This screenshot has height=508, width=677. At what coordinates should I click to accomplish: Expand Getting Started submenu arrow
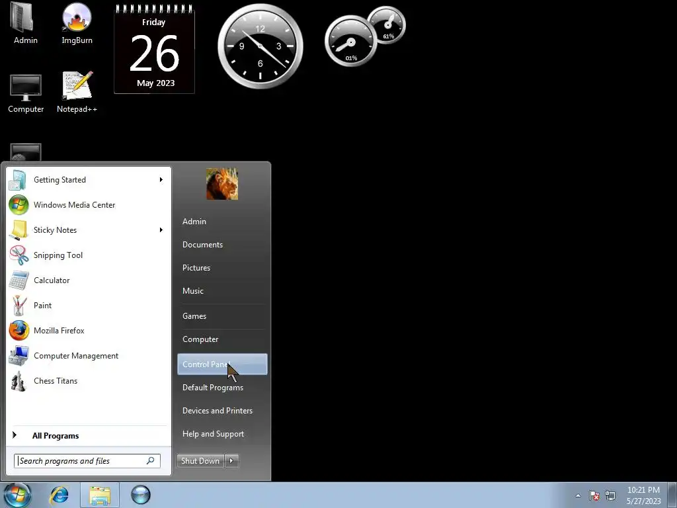coord(161,180)
